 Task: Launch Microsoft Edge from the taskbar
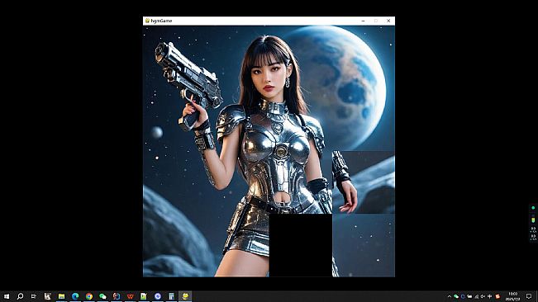click(75, 296)
